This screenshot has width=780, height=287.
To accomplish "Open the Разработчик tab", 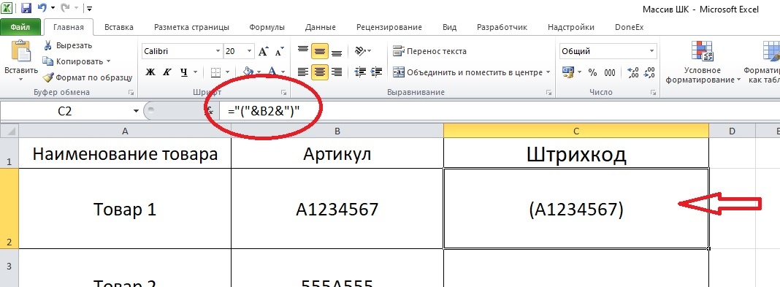I will [502, 27].
